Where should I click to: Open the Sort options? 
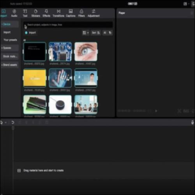(x=96, y=33)
